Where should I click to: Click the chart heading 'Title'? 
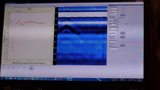(29, 9)
